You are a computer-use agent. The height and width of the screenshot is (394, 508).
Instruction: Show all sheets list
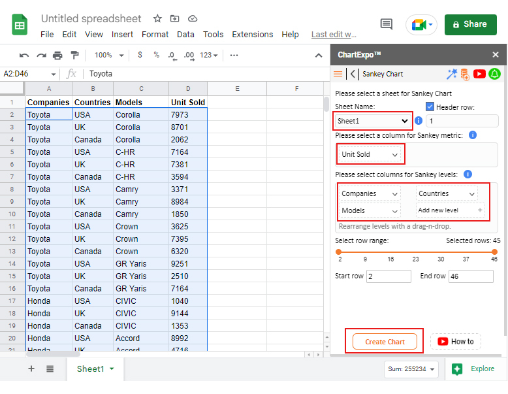pos(50,369)
